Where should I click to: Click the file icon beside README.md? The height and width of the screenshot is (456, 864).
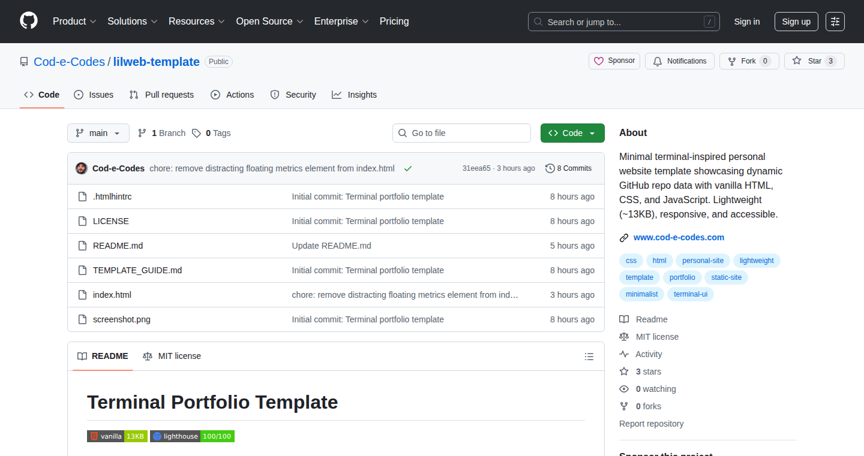(x=83, y=246)
